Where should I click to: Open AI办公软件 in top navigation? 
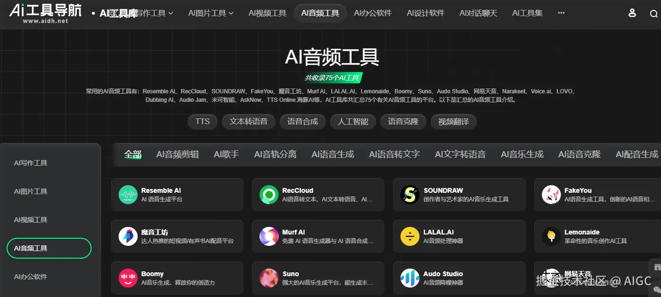(373, 13)
